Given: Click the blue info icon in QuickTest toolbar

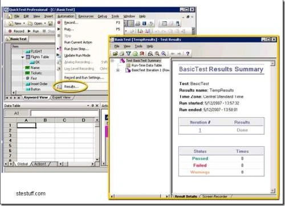Looking at the screenshot, I should pos(144,23).
